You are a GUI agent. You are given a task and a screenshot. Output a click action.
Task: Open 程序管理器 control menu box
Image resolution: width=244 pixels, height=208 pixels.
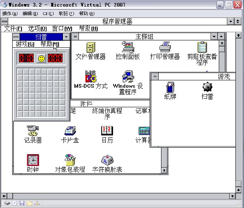[4, 21]
